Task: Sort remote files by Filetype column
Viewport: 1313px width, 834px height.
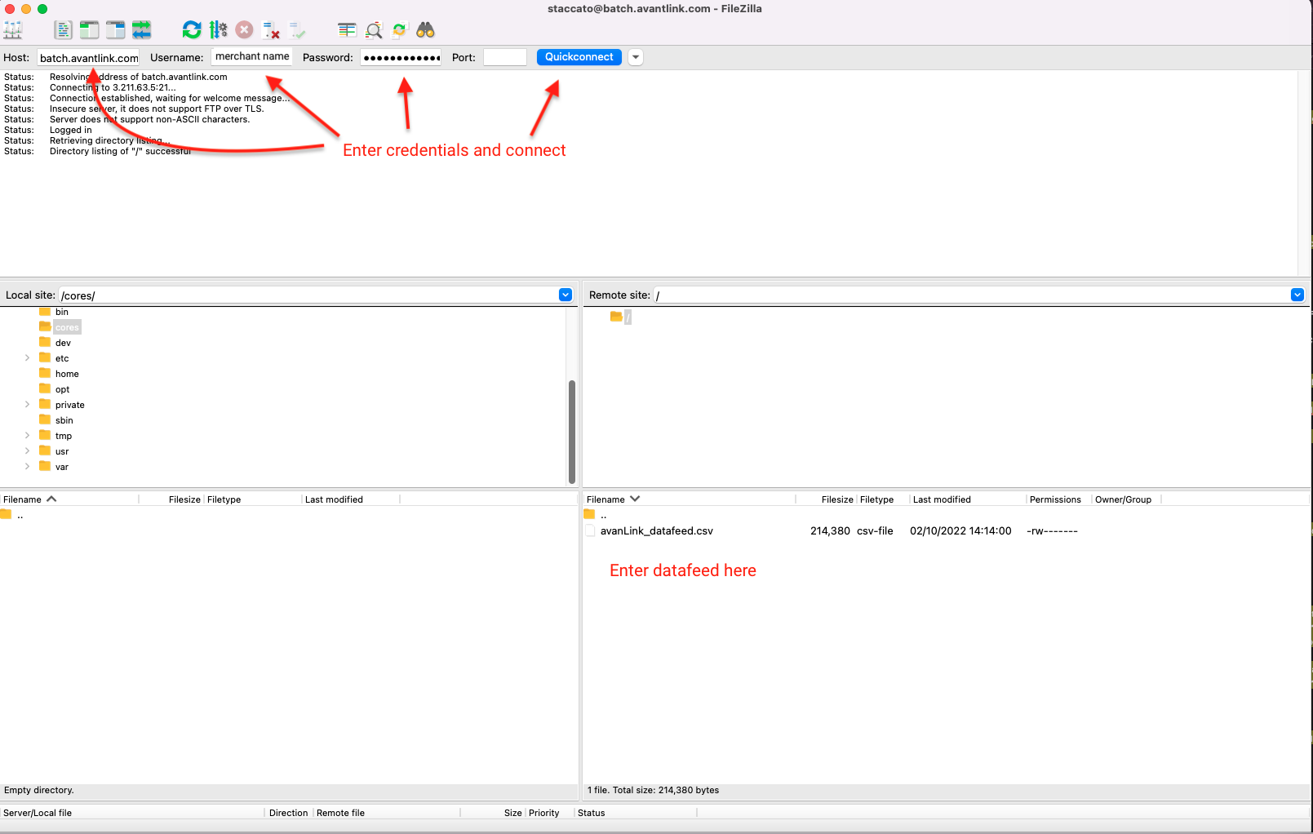Action: [x=883, y=499]
